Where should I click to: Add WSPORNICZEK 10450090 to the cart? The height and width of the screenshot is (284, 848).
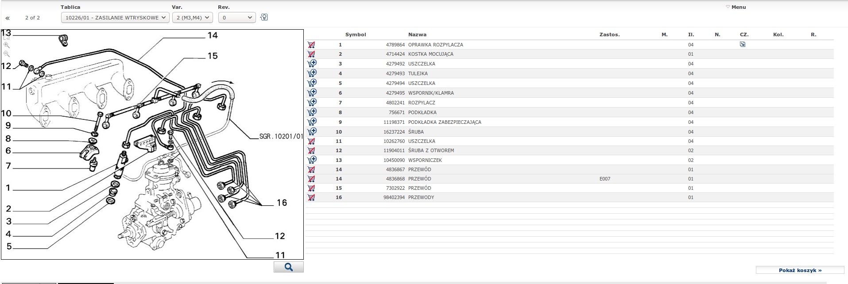(x=312, y=160)
